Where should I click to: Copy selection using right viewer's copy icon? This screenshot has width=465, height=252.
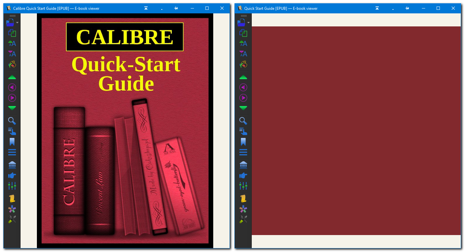pyautogui.click(x=243, y=33)
